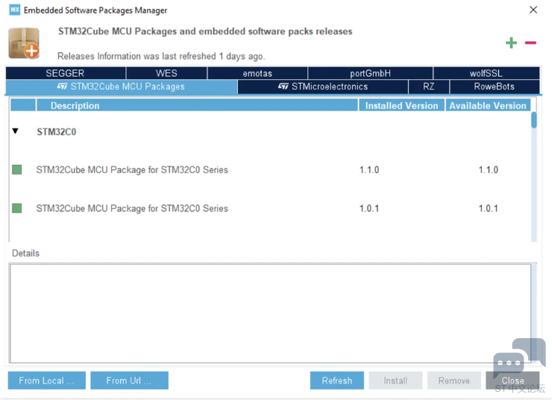
Task: Click installed version value 1.0.1
Action: [x=369, y=208]
